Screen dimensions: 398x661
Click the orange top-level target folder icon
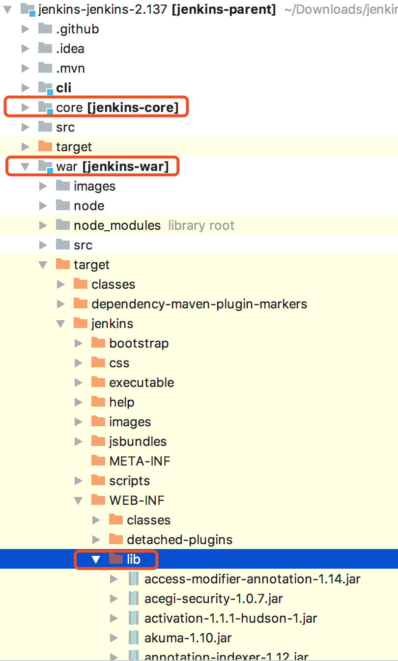coord(45,146)
